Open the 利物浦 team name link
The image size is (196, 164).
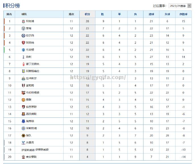pos(30,21)
